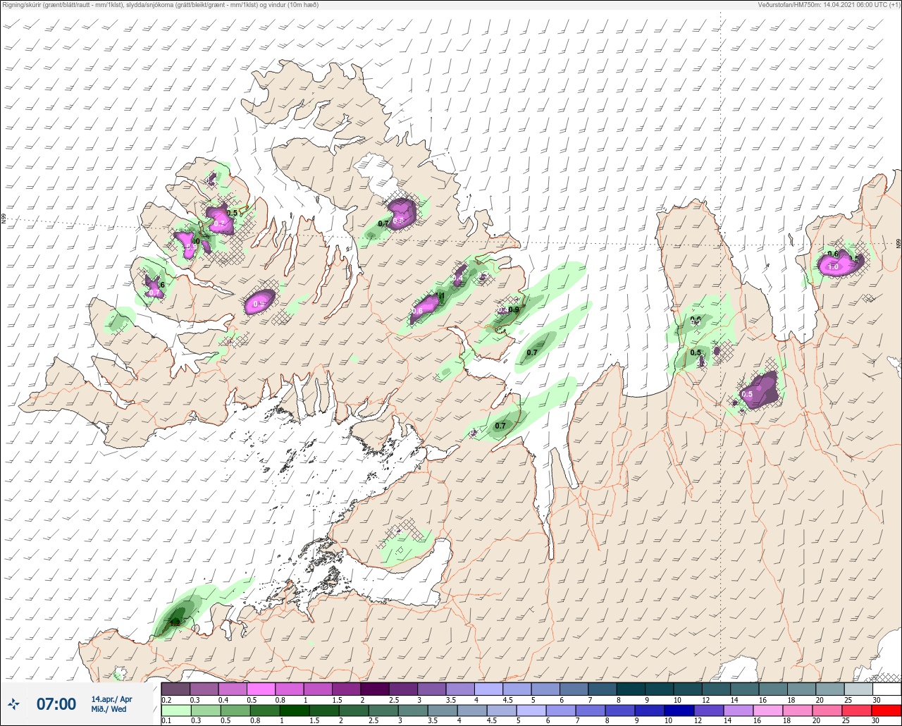Click the N99 marker on the left edge
Screen dimensions: 902x726
pos(4,219)
